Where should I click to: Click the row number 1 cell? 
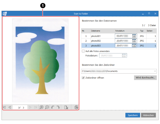[x=86, y=36]
